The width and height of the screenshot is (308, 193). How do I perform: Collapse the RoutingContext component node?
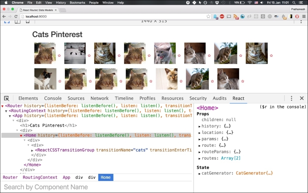[6, 111]
